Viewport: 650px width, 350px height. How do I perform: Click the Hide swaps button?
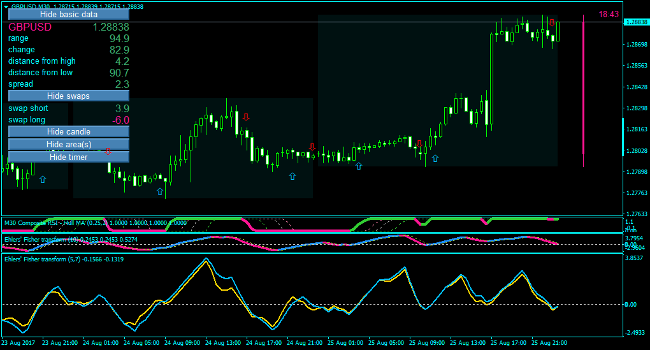tap(68, 96)
